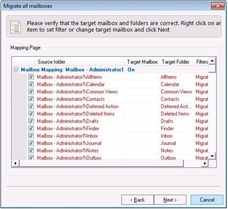The image size is (228, 209).
Task: Select source folder Mailbox - Administrator1\Common Views
Action: pos(77,92)
